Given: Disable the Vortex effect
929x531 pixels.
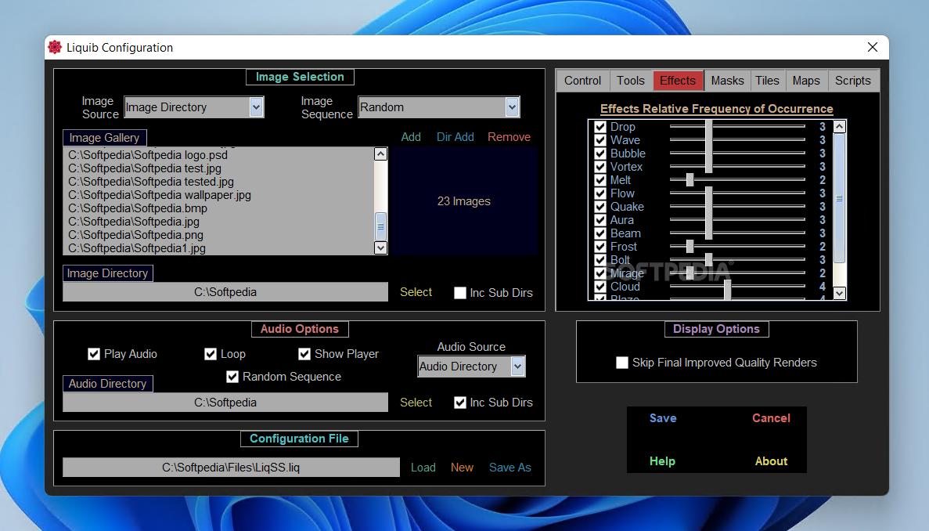Looking at the screenshot, I should pyautogui.click(x=600, y=167).
